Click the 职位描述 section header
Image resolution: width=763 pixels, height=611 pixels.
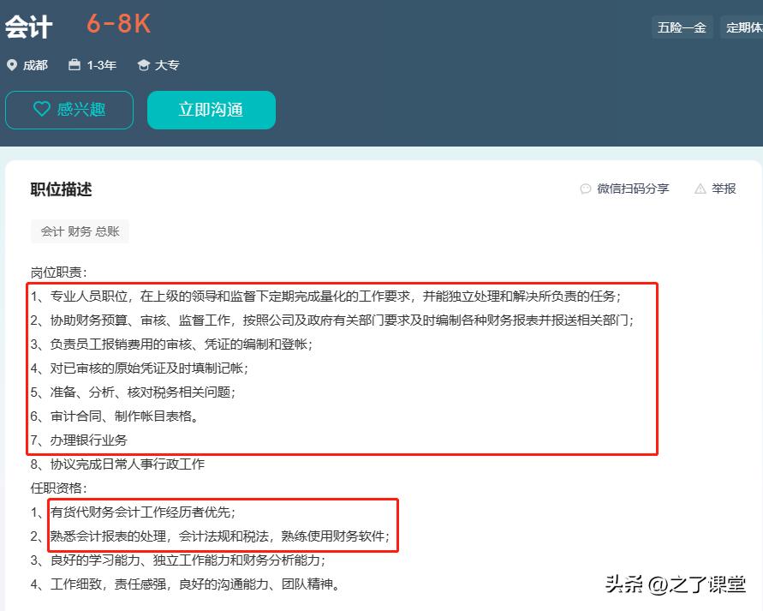pos(59,189)
